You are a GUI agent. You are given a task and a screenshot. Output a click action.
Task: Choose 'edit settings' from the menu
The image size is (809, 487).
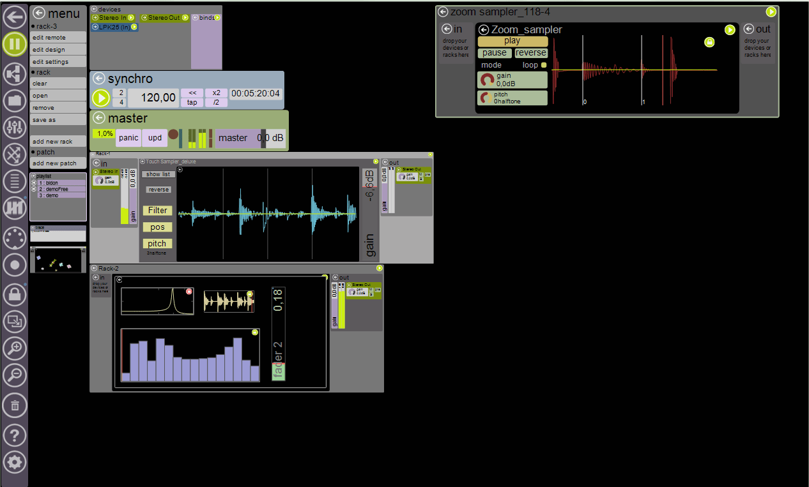58,61
